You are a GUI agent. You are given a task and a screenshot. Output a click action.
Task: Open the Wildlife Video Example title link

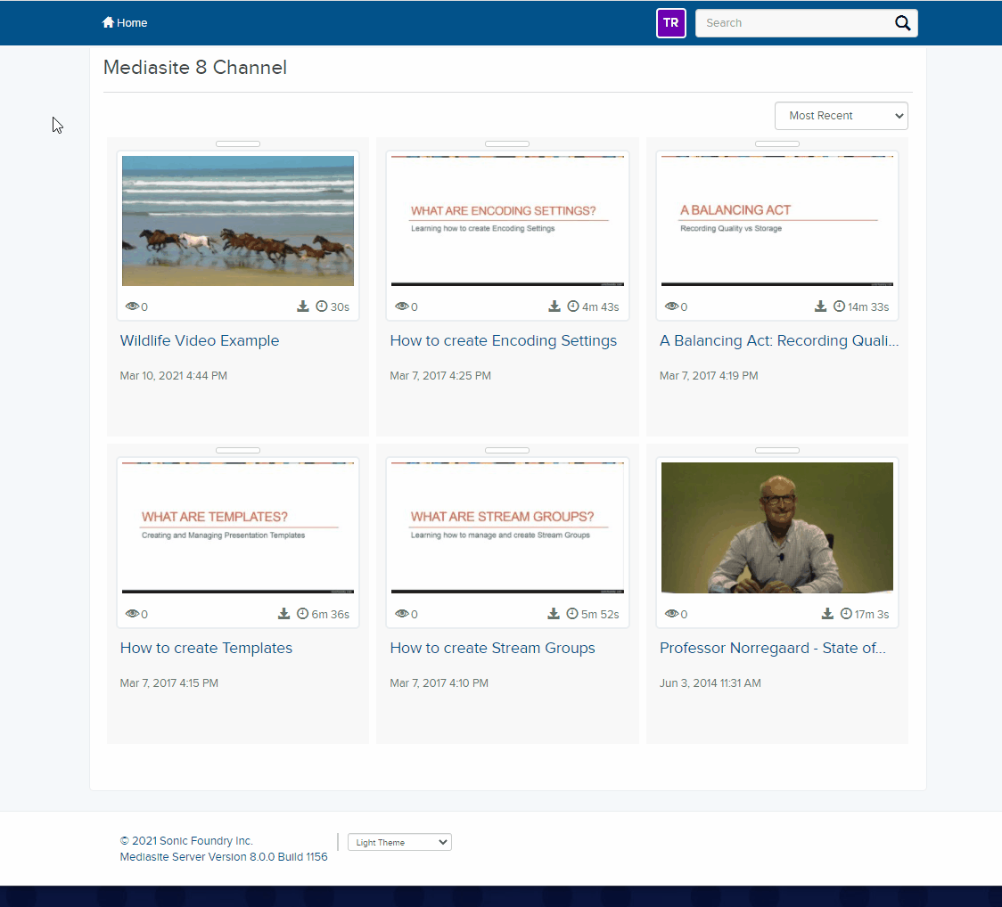click(200, 340)
